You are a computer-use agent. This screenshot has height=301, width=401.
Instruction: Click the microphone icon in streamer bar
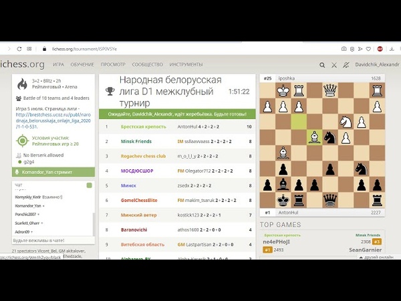tap(17, 172)
